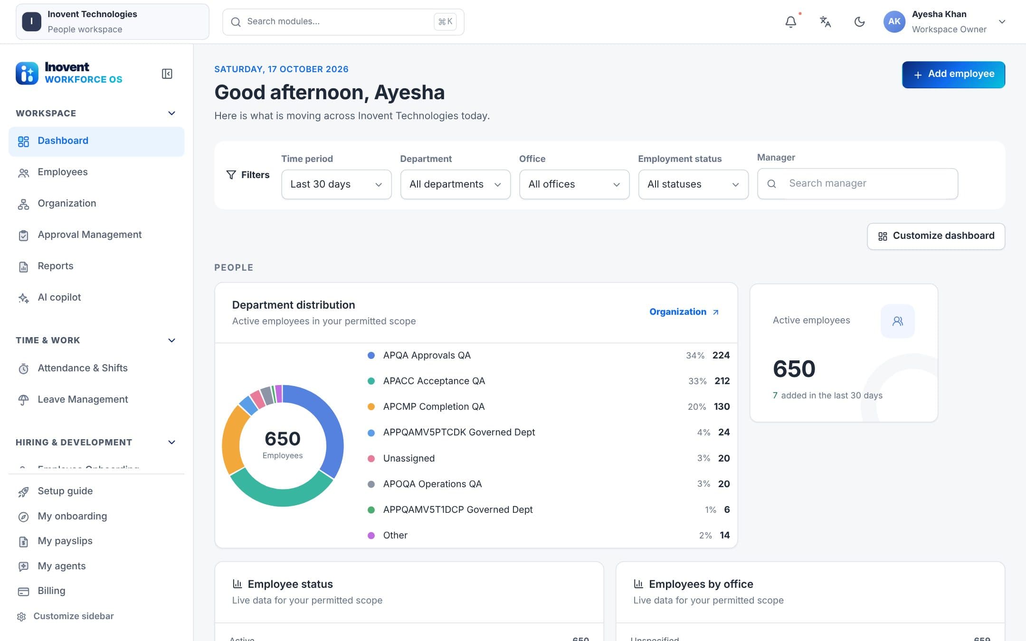Image resolution: width=1026 pixels, height=641 pixels.
Task: Click the Search manager field
Action: [857, 183]
